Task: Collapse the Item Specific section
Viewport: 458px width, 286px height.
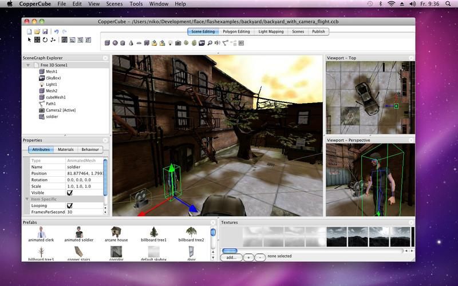Action: [27, 199]
